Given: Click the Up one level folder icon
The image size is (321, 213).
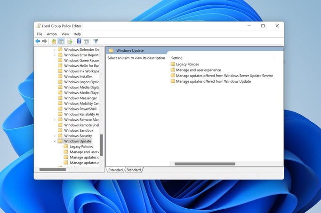Looking at the screenshot, I should 54,41.
